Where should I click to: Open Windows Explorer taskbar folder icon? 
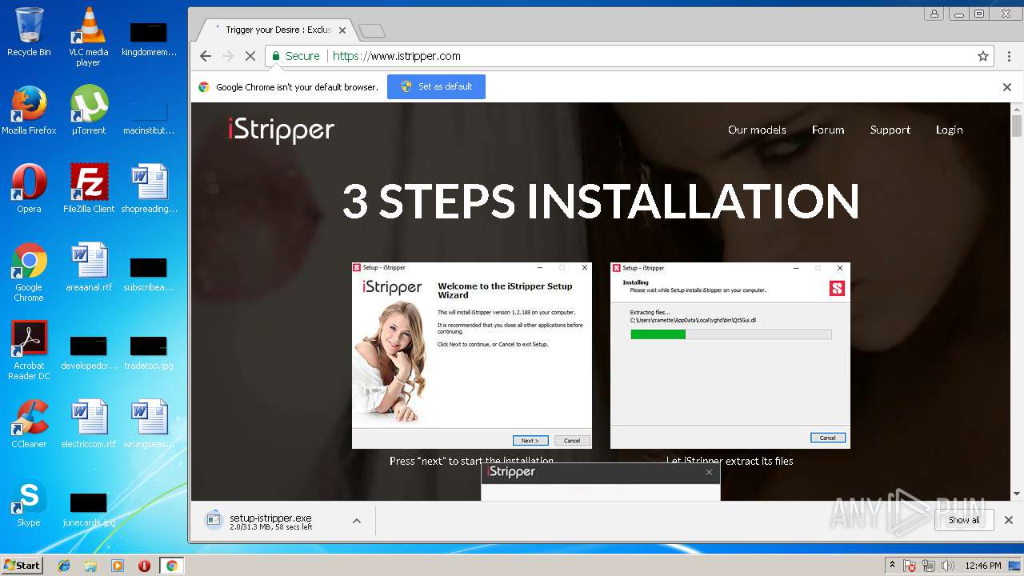coord(90,566)
